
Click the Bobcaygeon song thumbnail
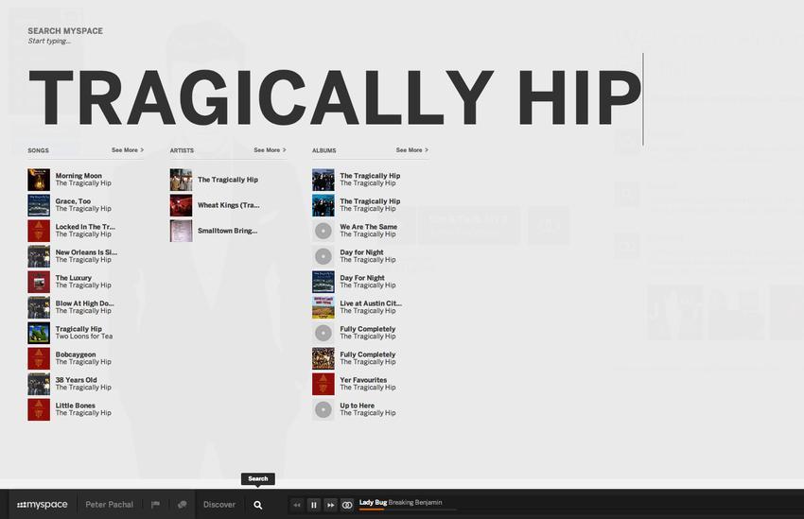(39, 358)
